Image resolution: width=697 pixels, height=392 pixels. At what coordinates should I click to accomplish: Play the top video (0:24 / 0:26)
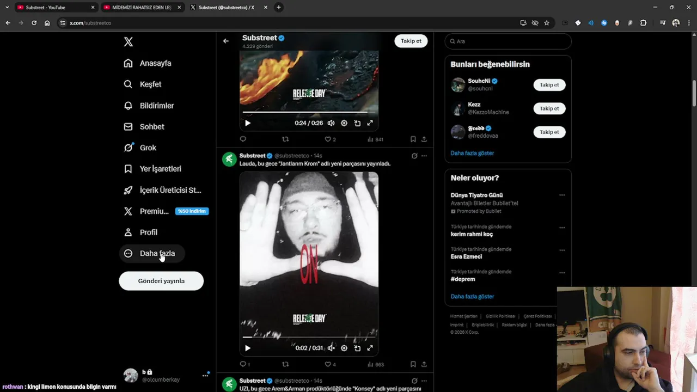(x=248, y=123)
